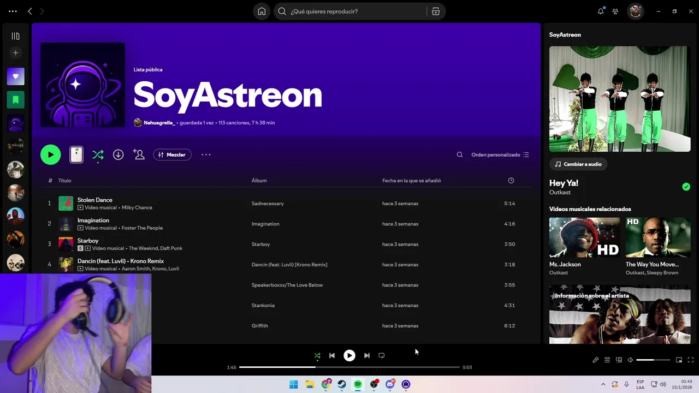Screen dimensions: 699x393
Task: Open the three-dot app menu
Action: pyautogui.click(x=13, y=11)
